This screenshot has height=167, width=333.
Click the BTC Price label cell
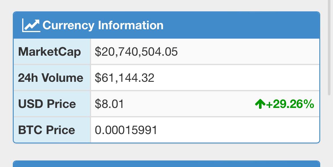click(x=52, y=130)
